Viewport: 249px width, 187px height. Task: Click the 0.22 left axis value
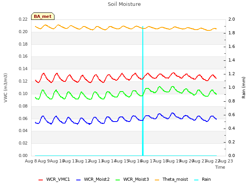pyautogui.click(x=23, y=19)
